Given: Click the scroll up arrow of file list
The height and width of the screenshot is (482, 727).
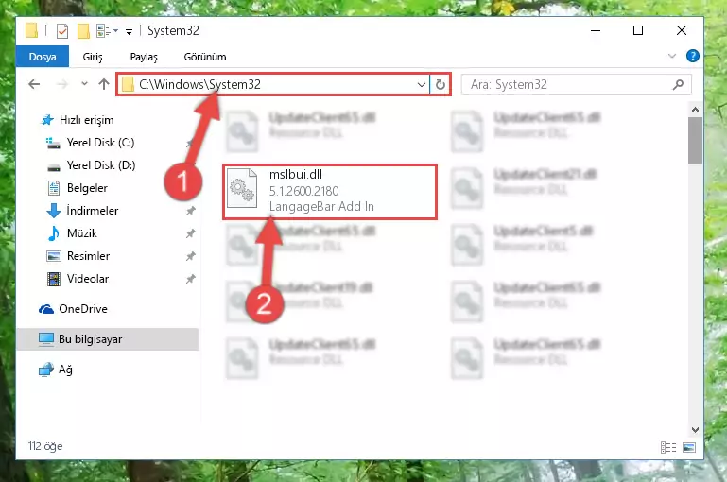Looking at the screenshot, I should point(695,110).
